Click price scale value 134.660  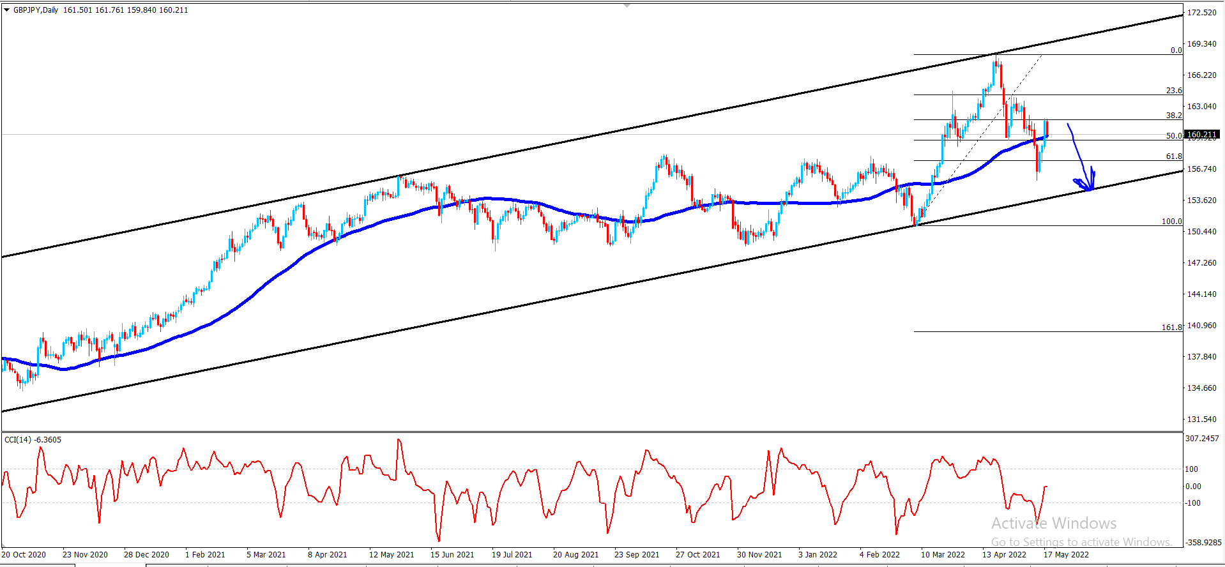pyautogui.click(x=1201, y=388)
